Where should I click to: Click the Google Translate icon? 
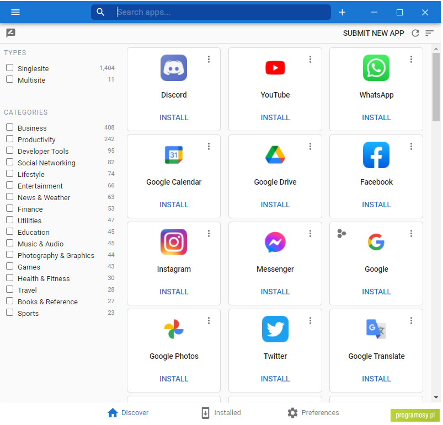tap(376, 329)
